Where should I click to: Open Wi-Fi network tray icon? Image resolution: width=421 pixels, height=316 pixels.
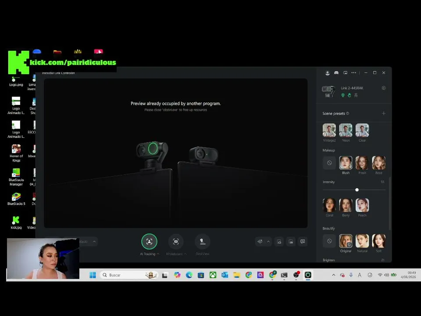tap(380, 275)
